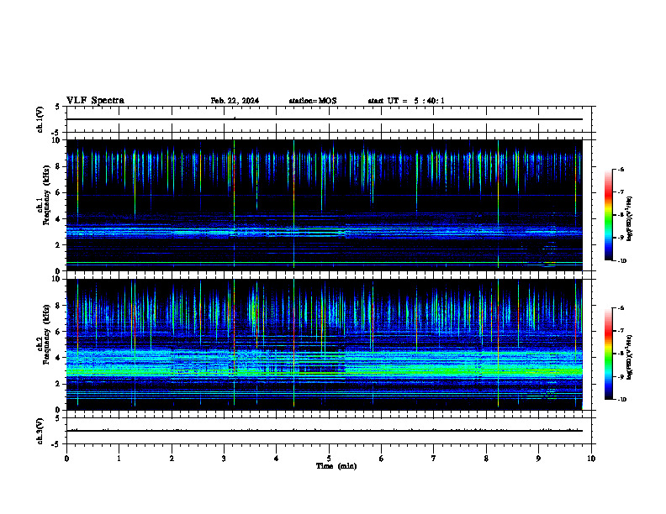
Task: Click the ch.2 spectrogram color scale bar
Action: (608, 354)
